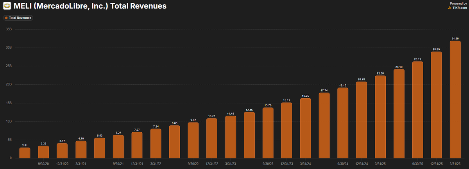469x169 pixels.
Task: Click the value label 12.46
Action: point(249,110)
